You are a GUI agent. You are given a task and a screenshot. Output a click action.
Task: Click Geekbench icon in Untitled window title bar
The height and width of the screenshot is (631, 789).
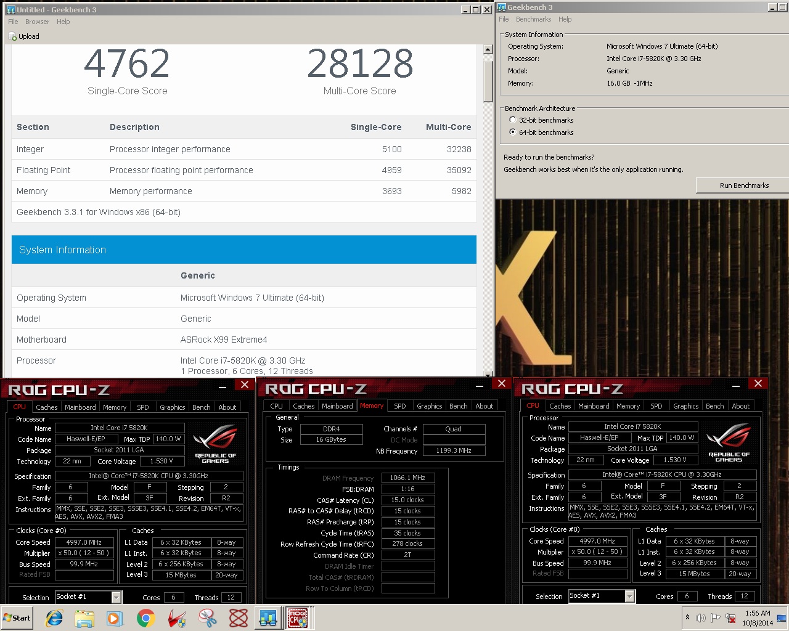click(x=10, y=9)
